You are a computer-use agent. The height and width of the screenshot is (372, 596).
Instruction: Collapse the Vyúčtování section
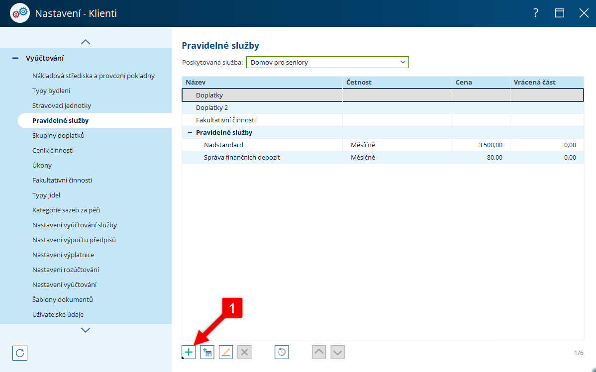click(15, 58)
